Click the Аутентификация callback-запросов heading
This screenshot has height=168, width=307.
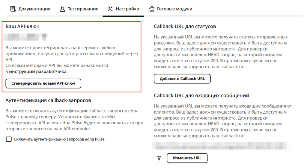pyautogui.click(x=48, y=100)
